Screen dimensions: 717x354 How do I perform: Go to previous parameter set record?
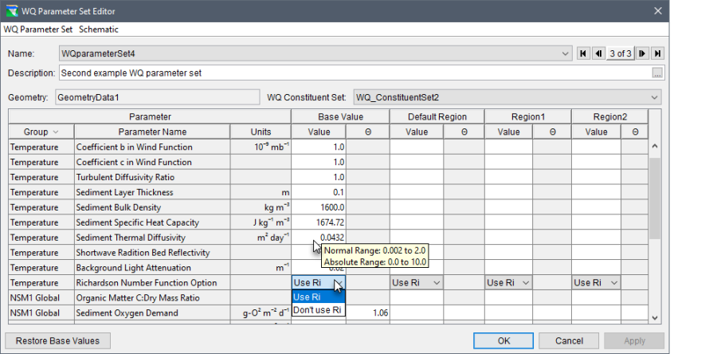(598, 53)
